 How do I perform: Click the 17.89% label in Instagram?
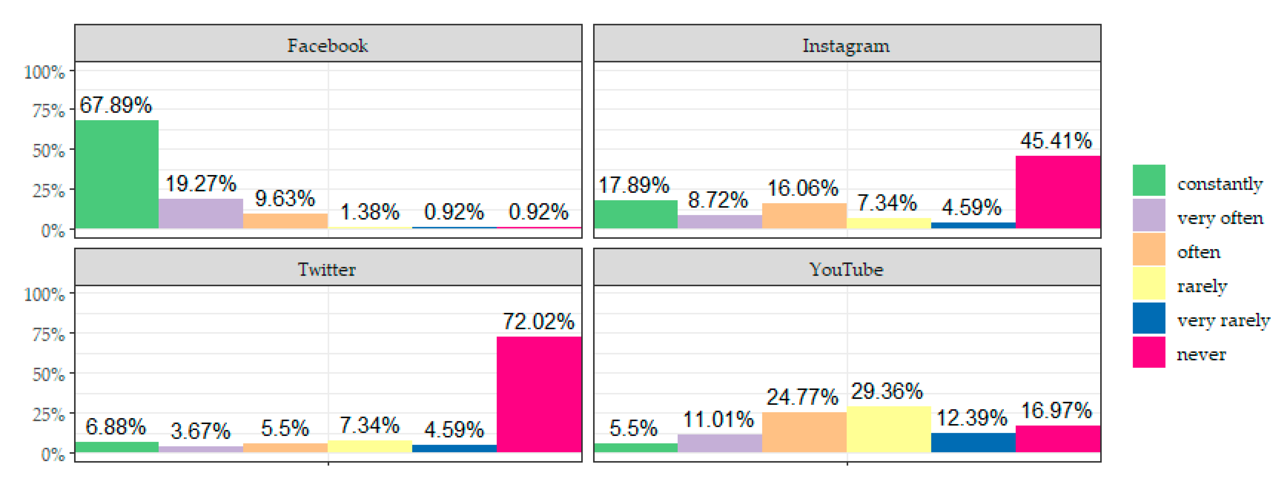coord(634,185)
